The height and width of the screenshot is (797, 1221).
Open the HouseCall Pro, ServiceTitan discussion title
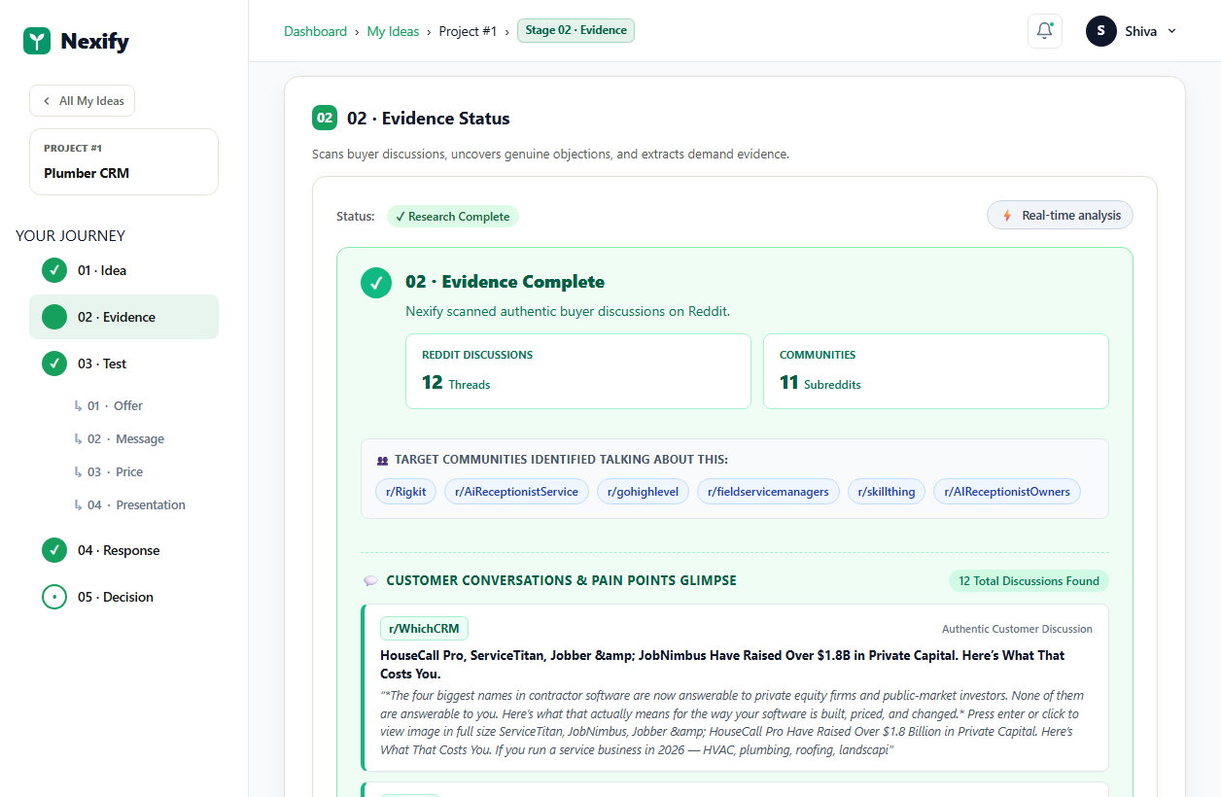point(722,665)
